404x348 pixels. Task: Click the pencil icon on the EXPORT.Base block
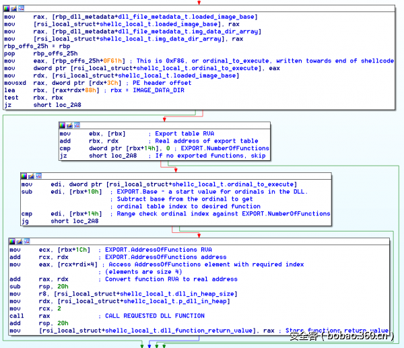(30, 176)
